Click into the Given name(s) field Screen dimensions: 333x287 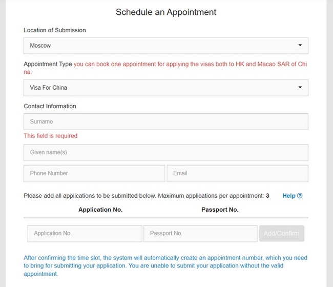165,153
